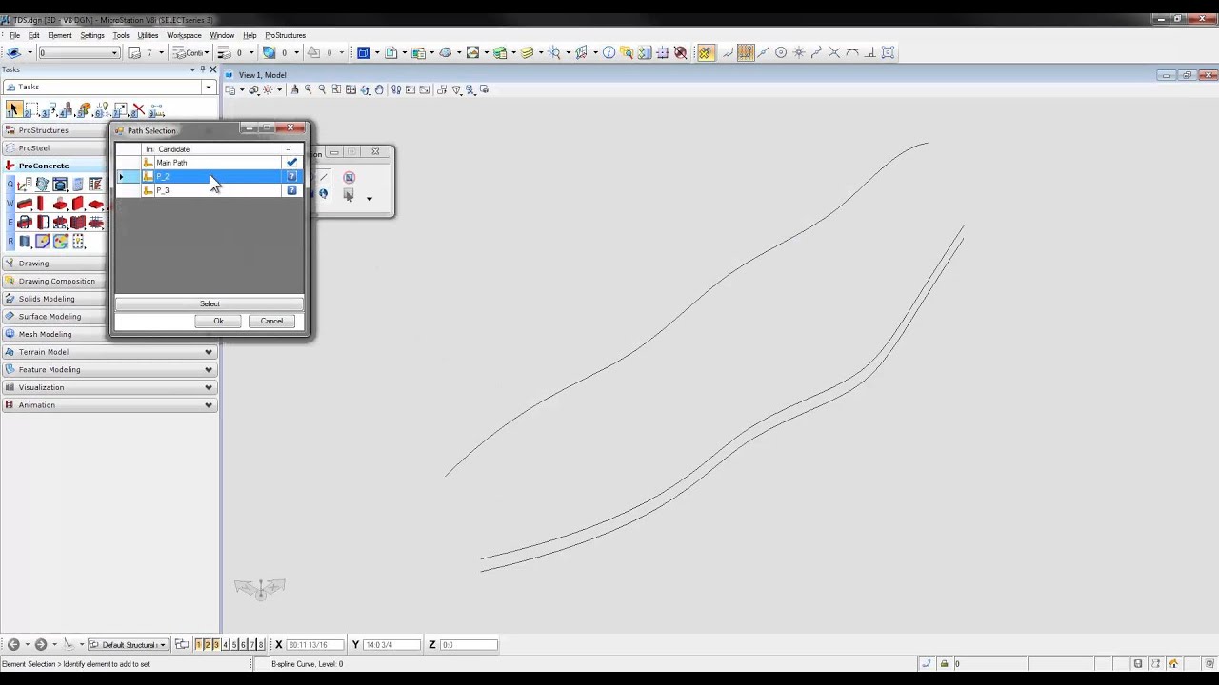Click the Zoom In magnifier icon
Viewport: 1219px width, 685px height.
(308, 89)
